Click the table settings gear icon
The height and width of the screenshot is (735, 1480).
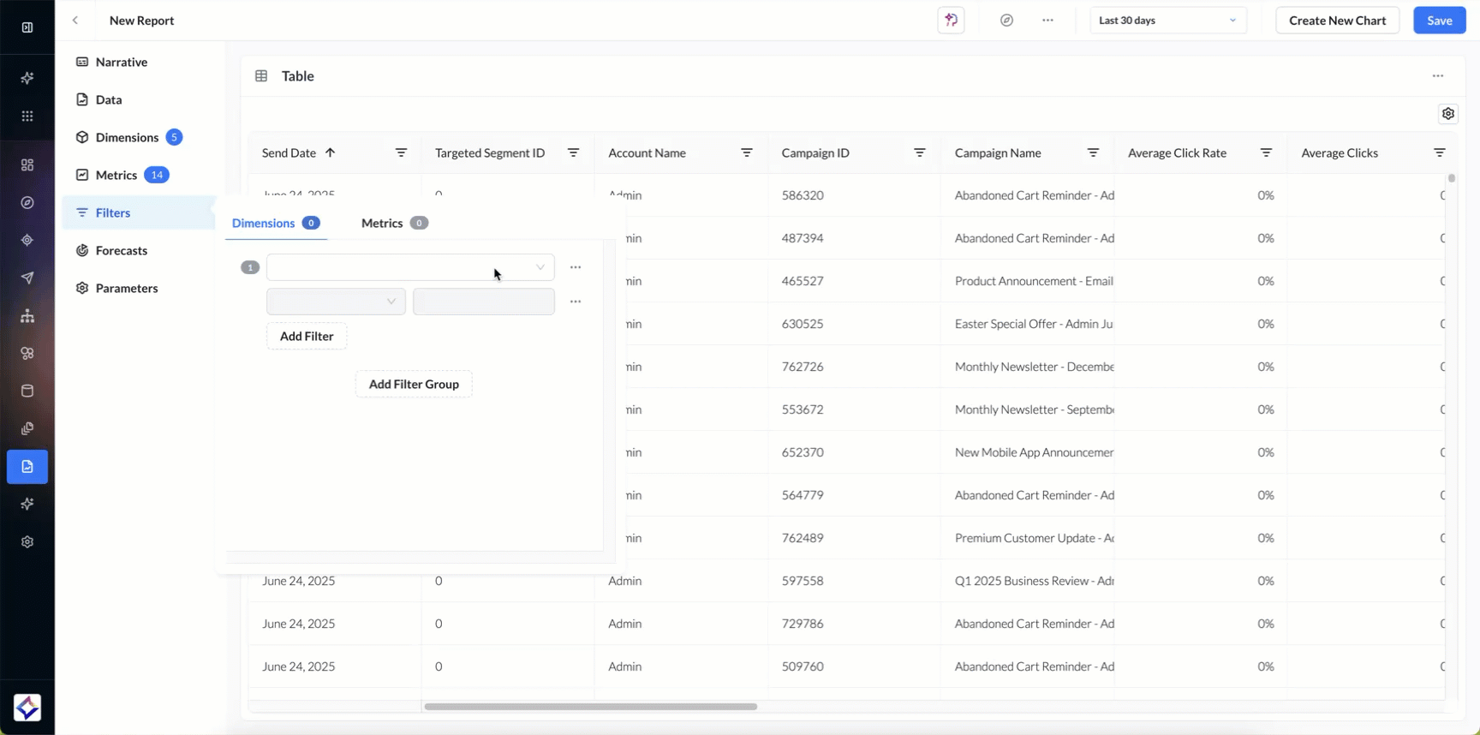click(1447, 114)
